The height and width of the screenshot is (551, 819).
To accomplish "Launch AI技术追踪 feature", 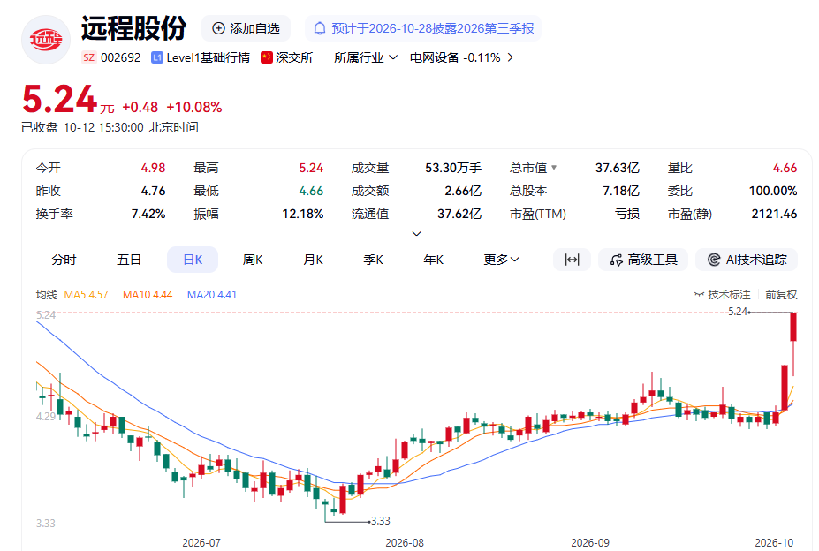I will pos(747,260).
